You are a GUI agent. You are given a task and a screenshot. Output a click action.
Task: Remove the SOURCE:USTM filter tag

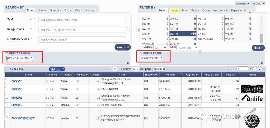point(161,58)
